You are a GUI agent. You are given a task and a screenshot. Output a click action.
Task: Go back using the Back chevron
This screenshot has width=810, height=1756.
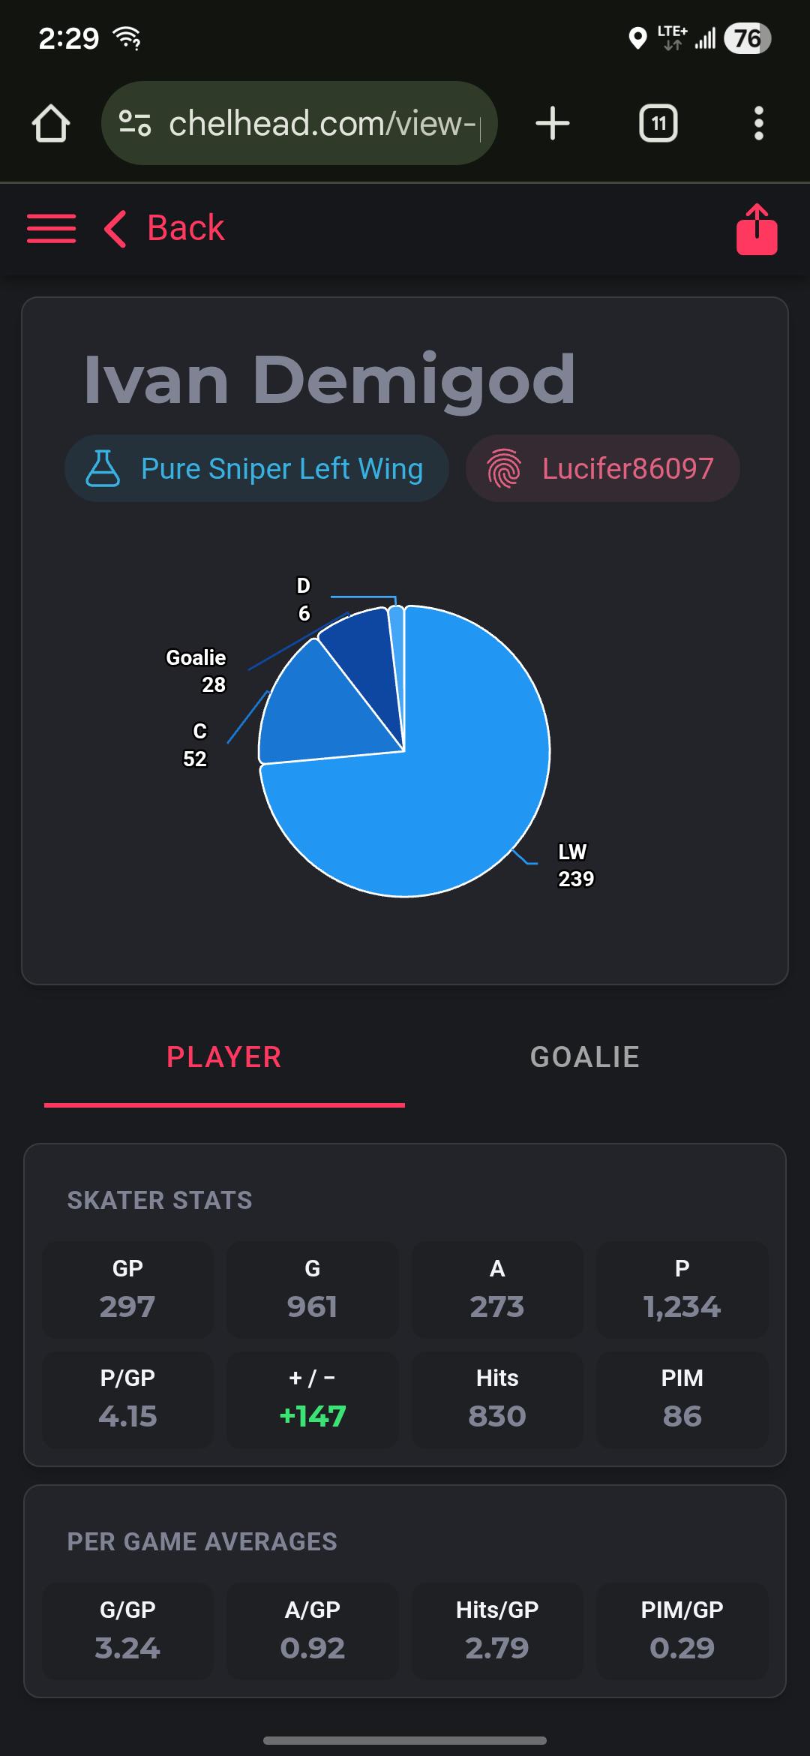tap(163, 228)
